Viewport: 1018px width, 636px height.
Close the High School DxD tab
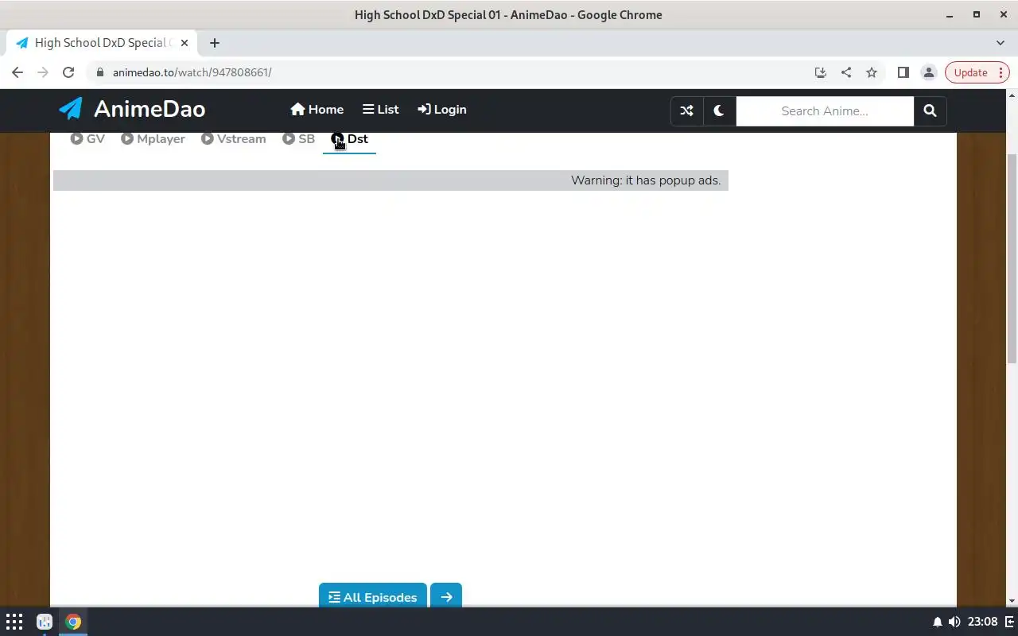click(184, 43)
